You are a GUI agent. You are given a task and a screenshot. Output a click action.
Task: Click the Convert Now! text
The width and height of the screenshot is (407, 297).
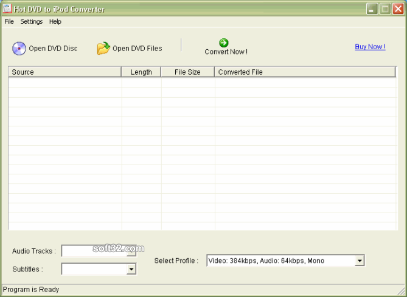click(226, 52)
